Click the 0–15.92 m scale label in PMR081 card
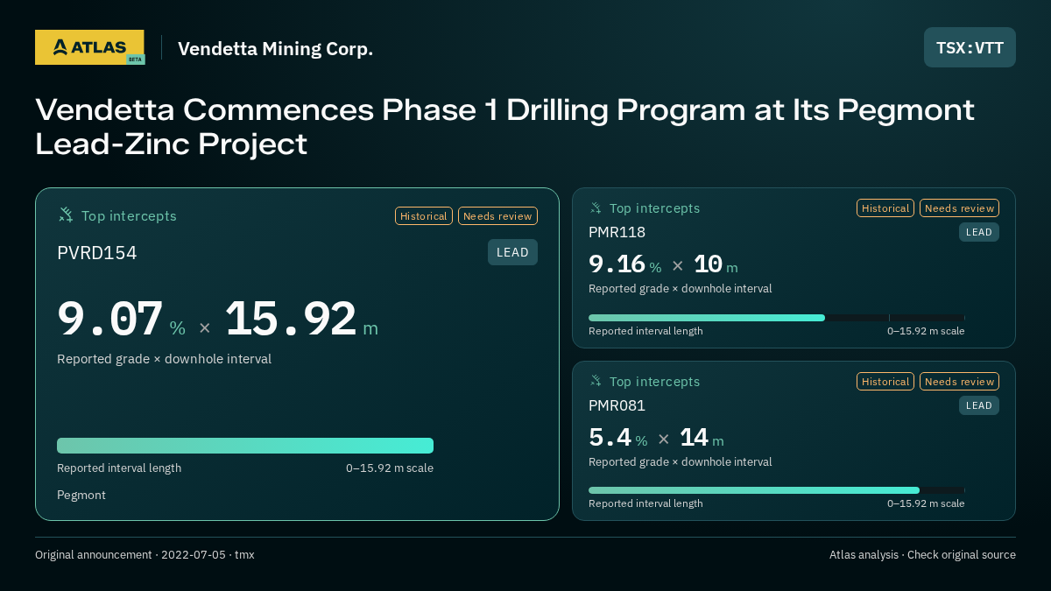The width and height of the screenshot is (1051, 591). (x=926, y=503)
